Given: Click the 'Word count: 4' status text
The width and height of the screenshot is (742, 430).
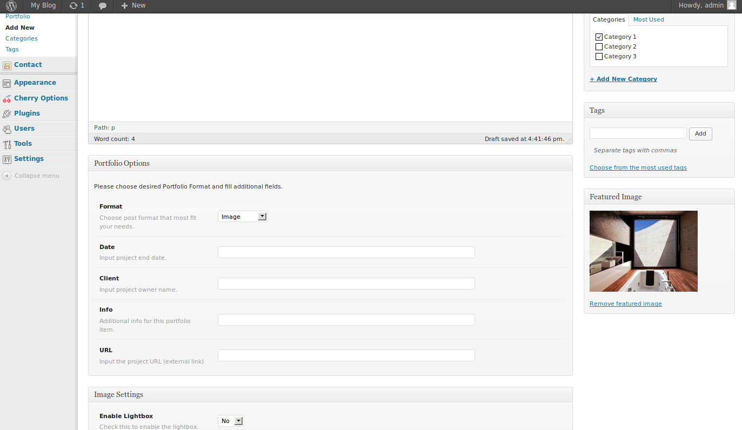Looking at the screenshot, I should coord(115,139).
